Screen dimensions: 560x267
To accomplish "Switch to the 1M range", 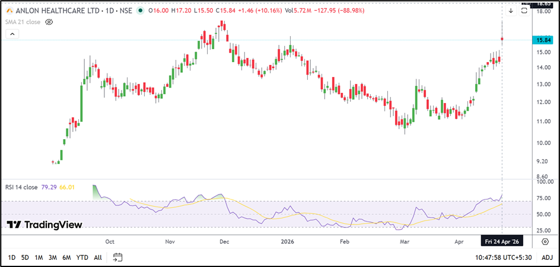I will pos(39,257).
